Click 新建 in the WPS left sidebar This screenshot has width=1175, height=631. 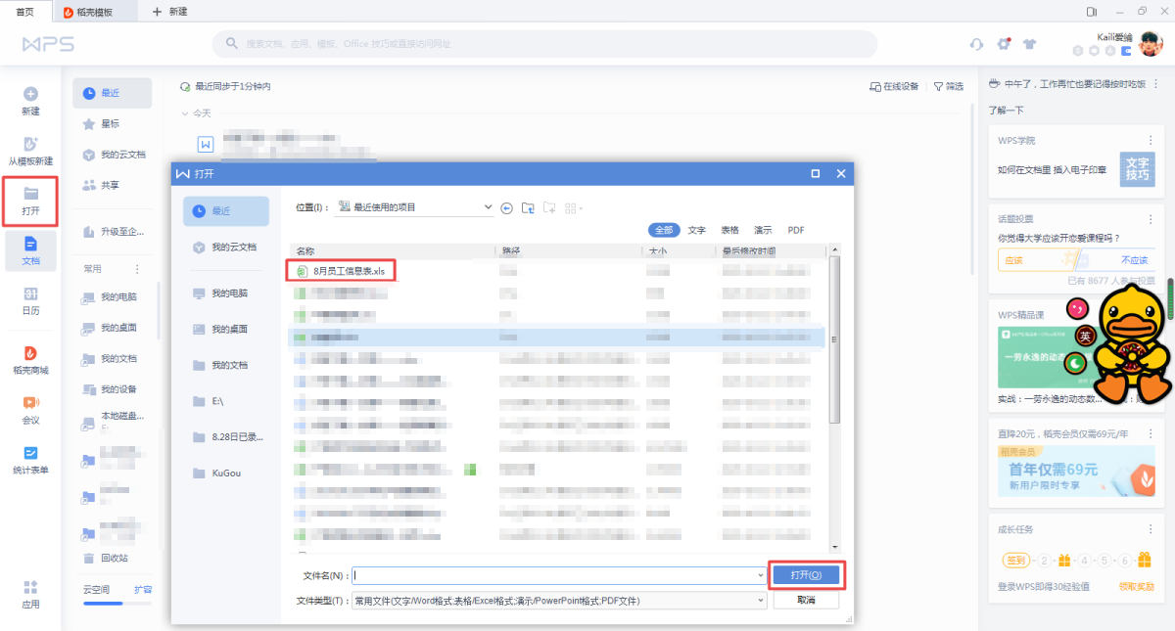[x=30, y=100]
